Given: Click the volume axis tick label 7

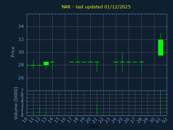Looking at the screenshot, I should tap(22, 91).
